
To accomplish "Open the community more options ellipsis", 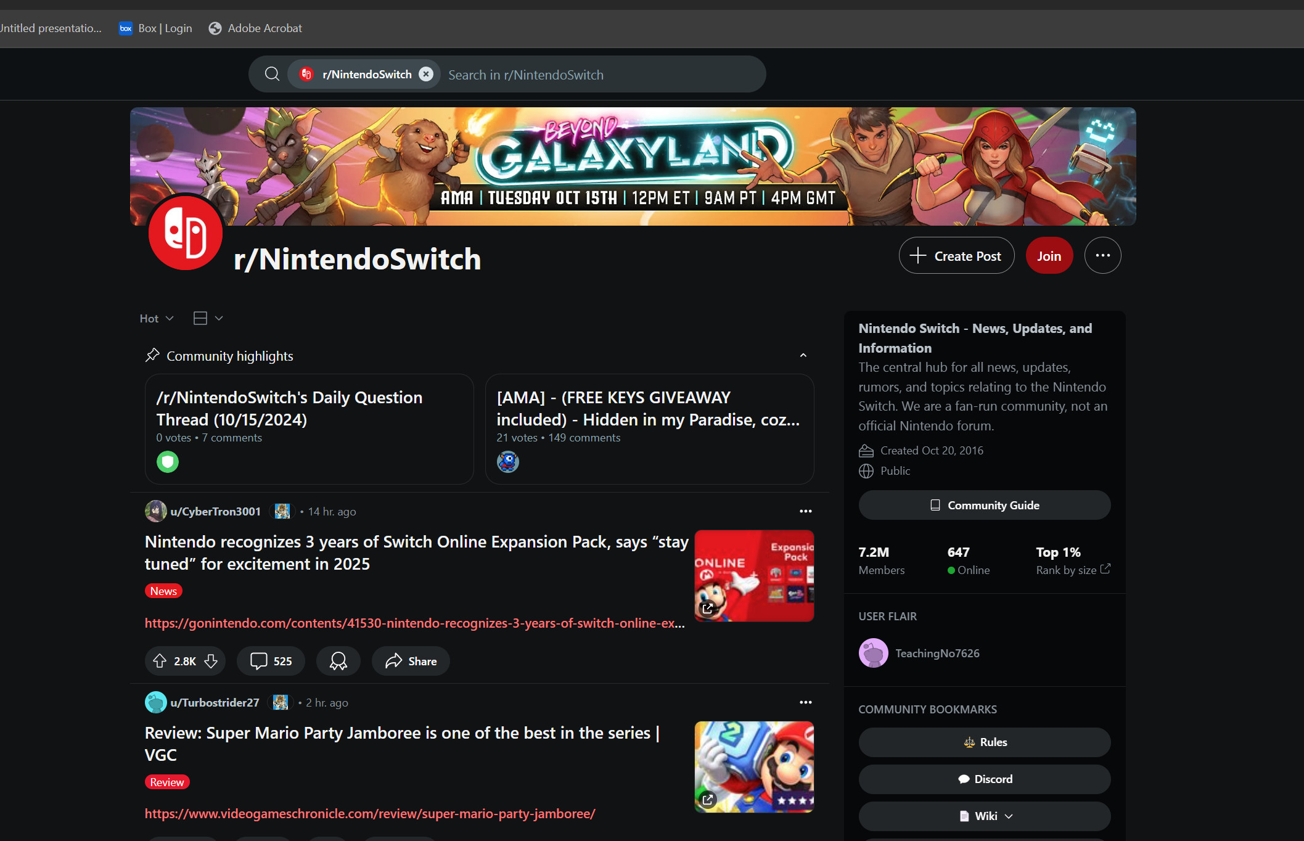I will pyautogui.click(x=1102, y=256).
